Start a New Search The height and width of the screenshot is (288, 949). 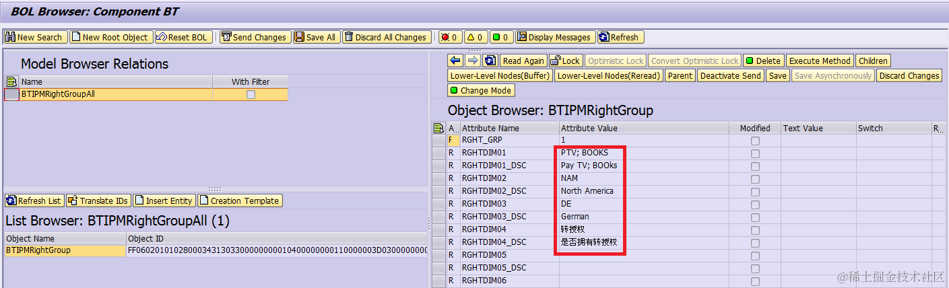(x=35, y=37)
